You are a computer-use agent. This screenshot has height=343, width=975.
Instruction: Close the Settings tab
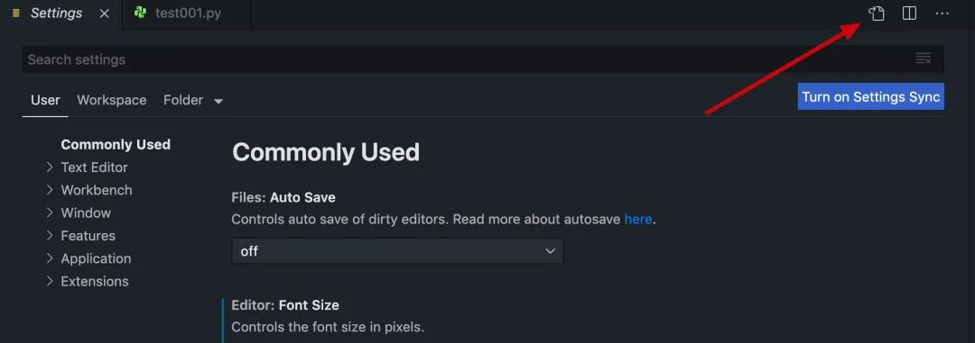click(104, 13)
